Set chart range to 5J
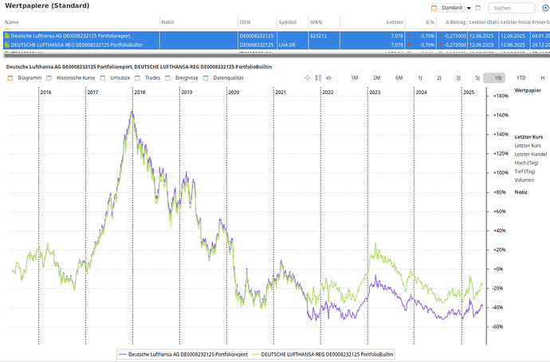This screenshot has height=362, width=550. coord(477,78)
